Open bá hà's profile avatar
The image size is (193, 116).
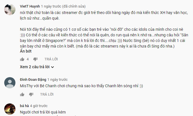pyautogui.click(x=10, y=109)
